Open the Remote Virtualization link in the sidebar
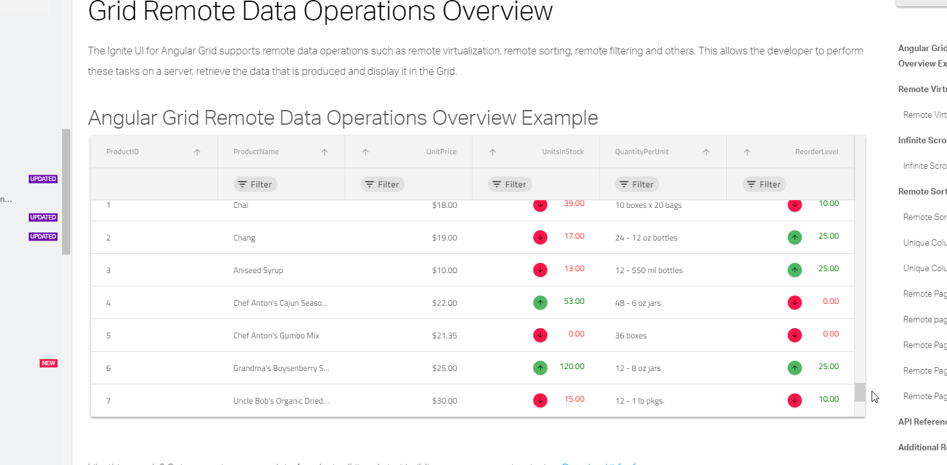 [x=925, y=114]
